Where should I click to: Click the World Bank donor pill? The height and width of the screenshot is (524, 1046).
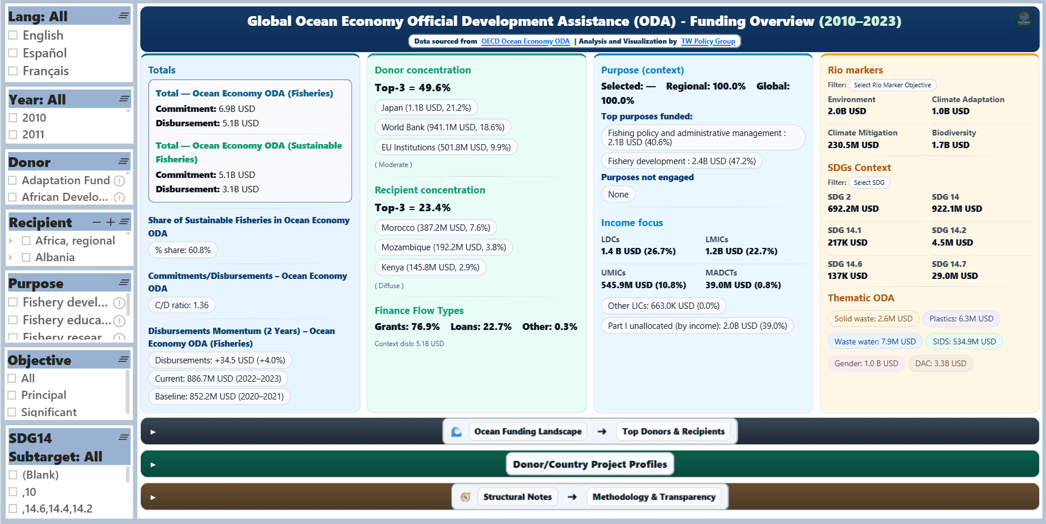pyautogui.click(x=443, y=127)
